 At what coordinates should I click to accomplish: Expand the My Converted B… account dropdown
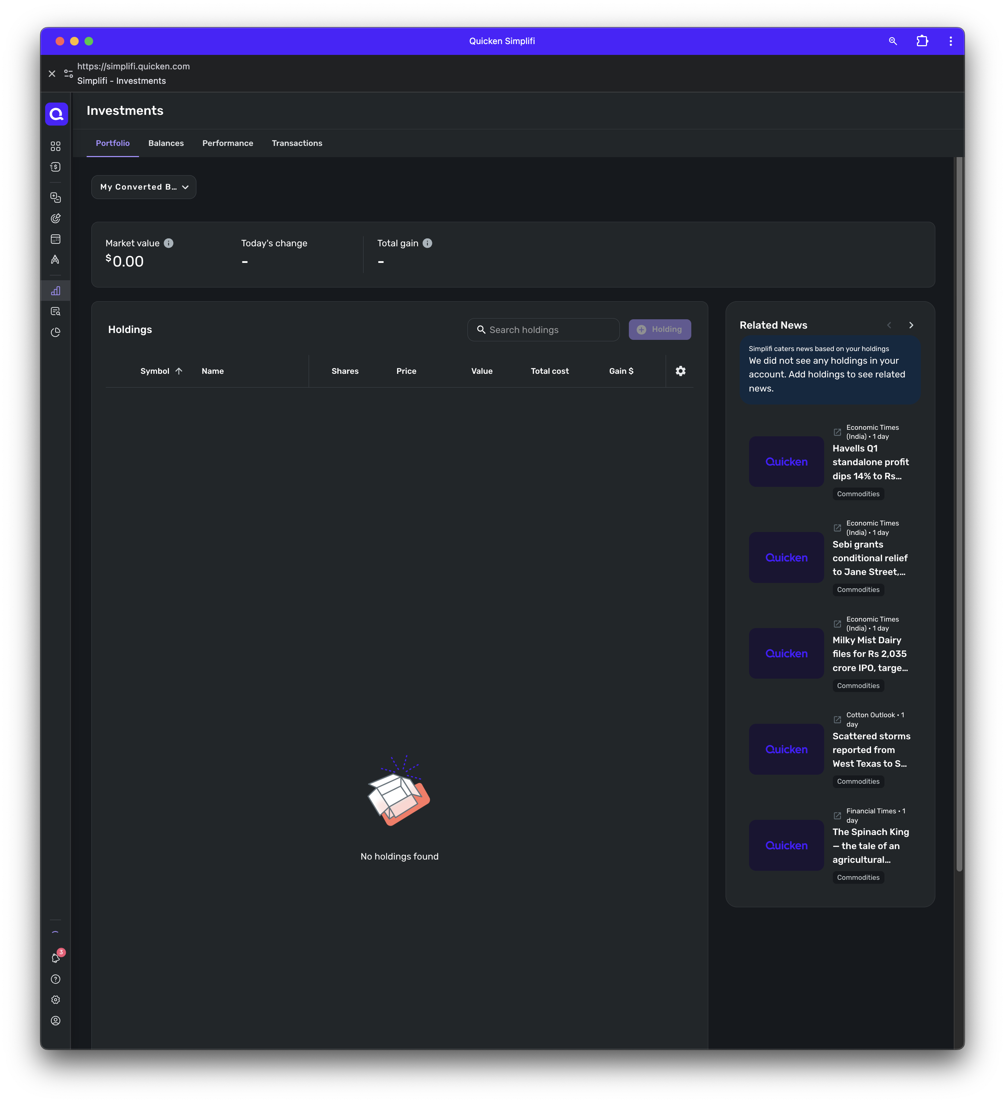(144, 187)
